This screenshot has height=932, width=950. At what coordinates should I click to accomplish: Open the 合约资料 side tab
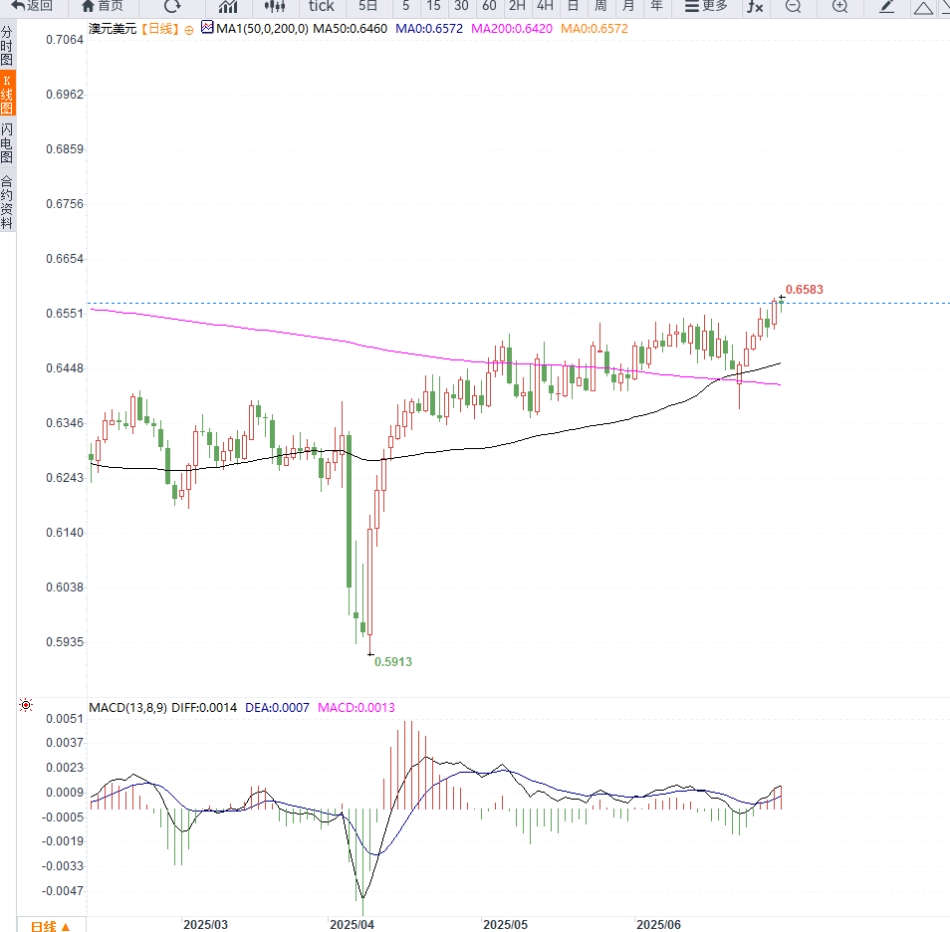[7, 202]
